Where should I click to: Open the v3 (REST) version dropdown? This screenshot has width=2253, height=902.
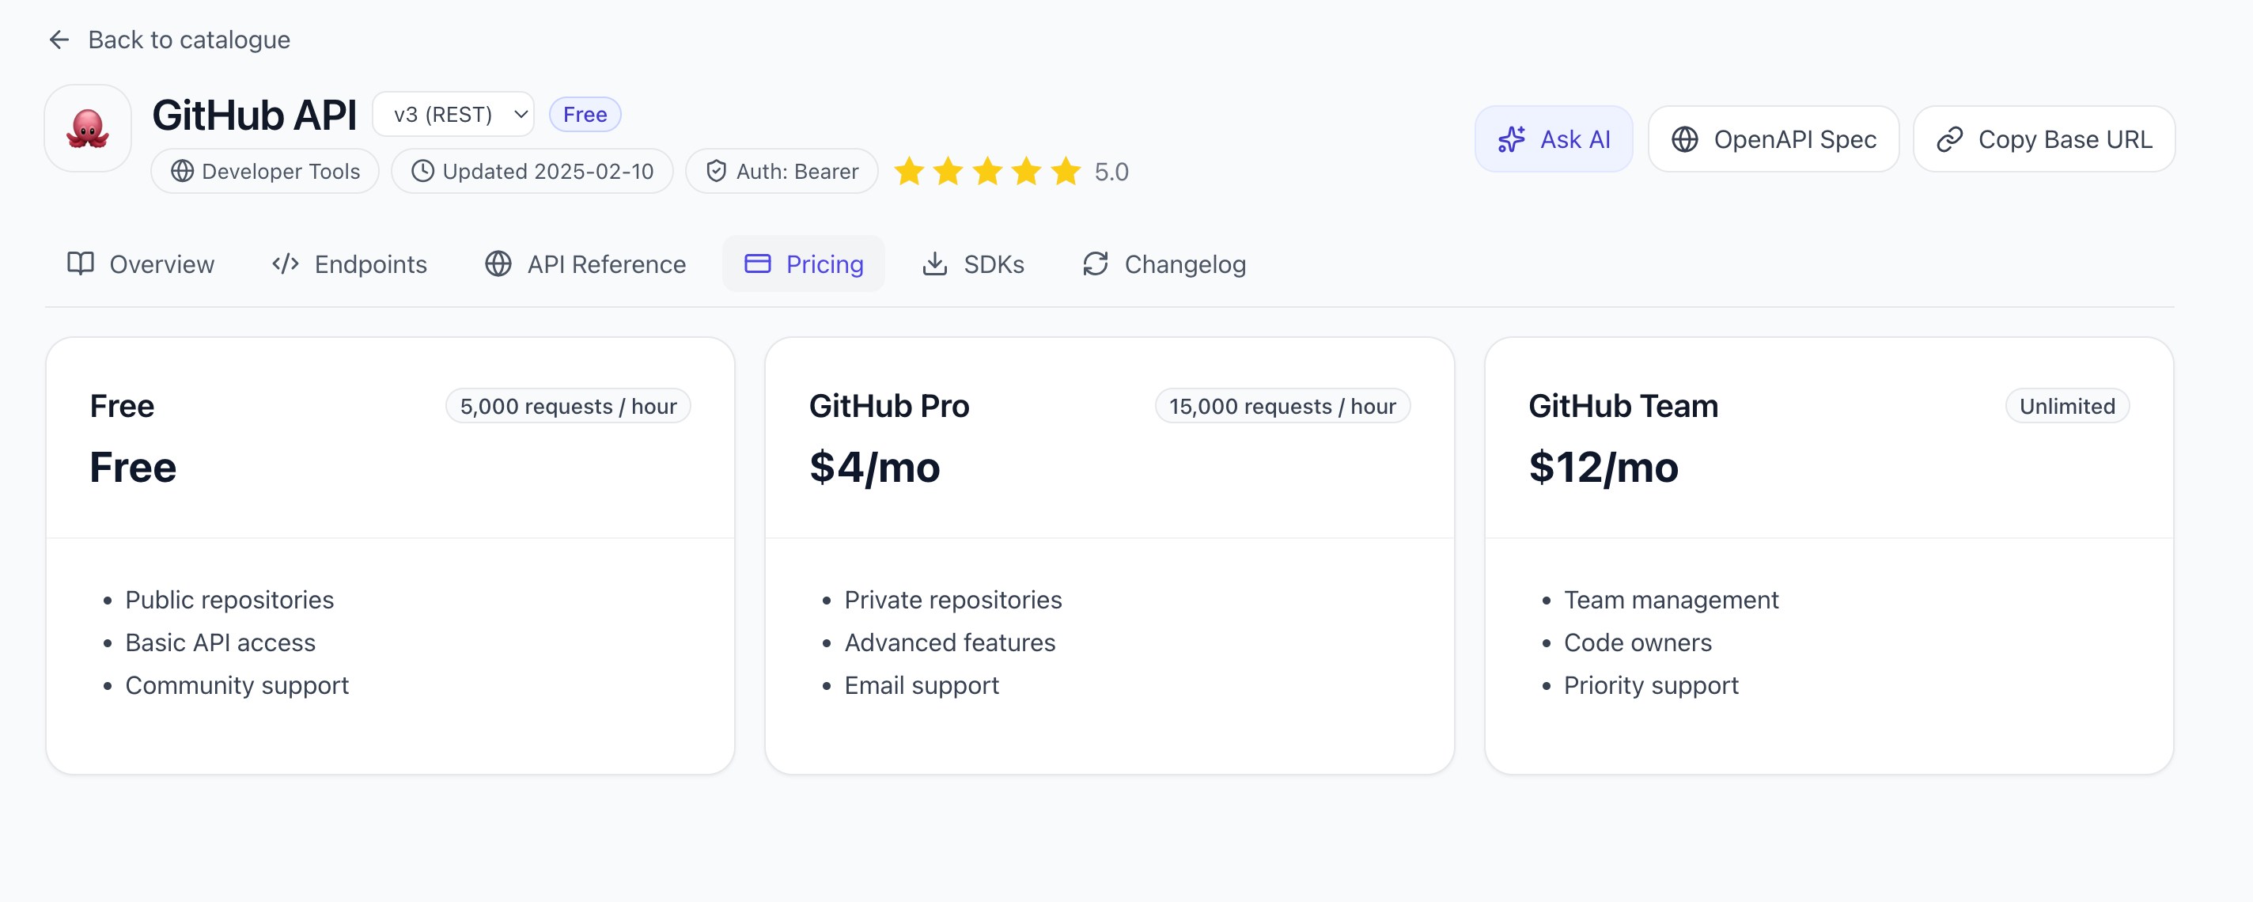pyautogui.click(x=452, y=114)
